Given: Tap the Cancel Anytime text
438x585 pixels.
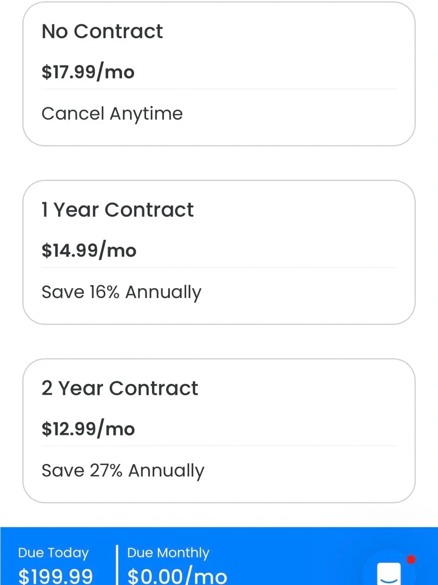Looking at the screenshot, I should pyautogui.click(x=112, y=114).
